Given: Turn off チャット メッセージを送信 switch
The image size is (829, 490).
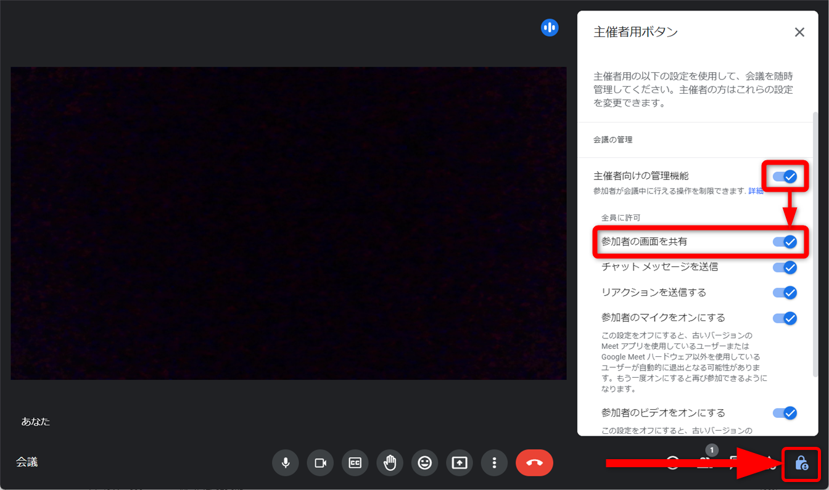Looking at the screenshot, I should tap(785, 267).
